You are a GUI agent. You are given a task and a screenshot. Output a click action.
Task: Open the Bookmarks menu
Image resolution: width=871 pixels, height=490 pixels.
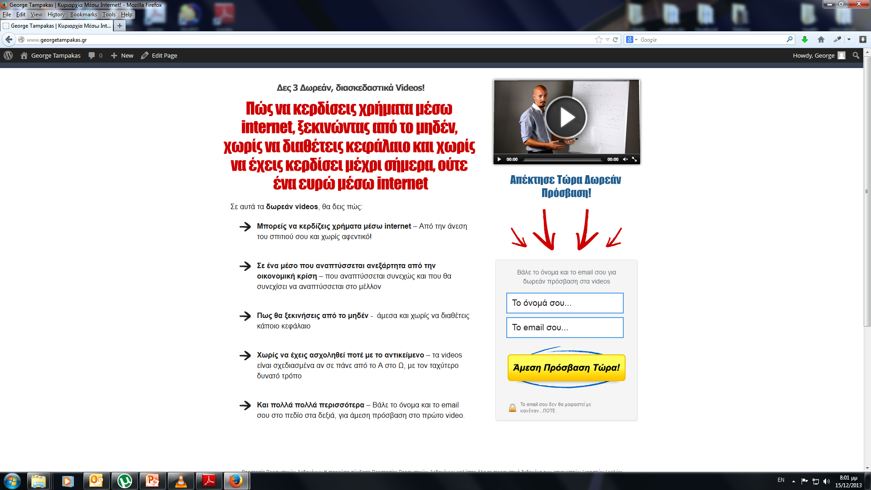(x=83, y=15)
